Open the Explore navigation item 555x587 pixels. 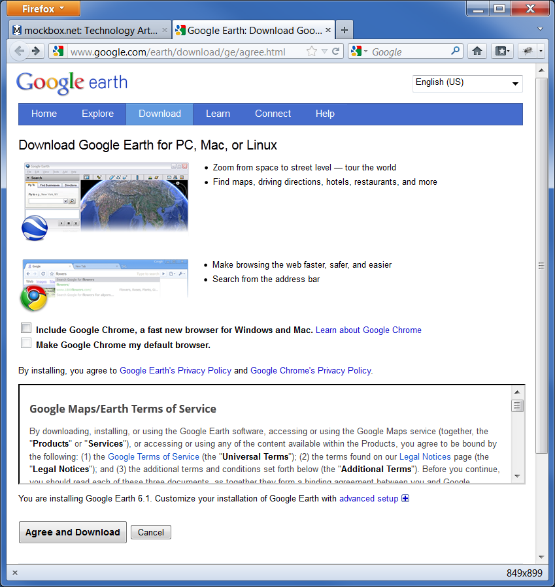coord(97,114)
